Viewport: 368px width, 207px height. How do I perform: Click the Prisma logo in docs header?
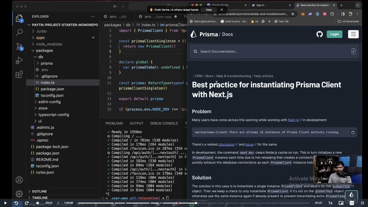pyautogui.click(x=193, y=34)
